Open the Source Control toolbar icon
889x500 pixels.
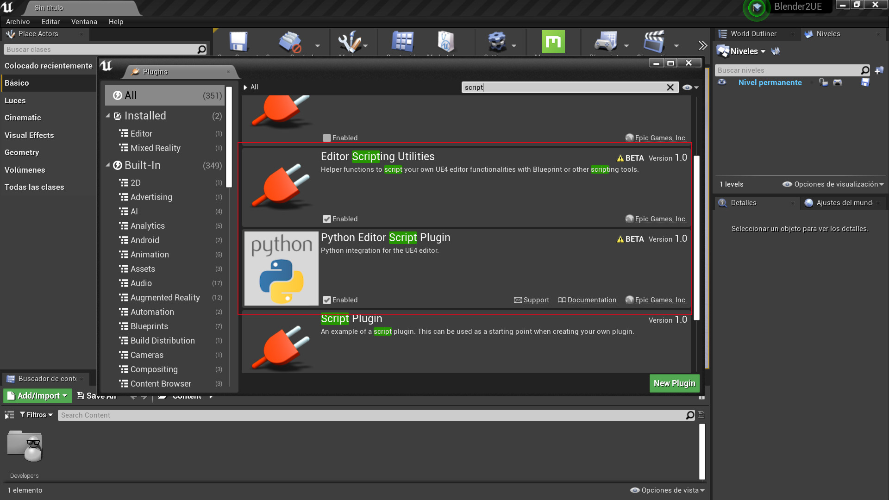[290, 42]
